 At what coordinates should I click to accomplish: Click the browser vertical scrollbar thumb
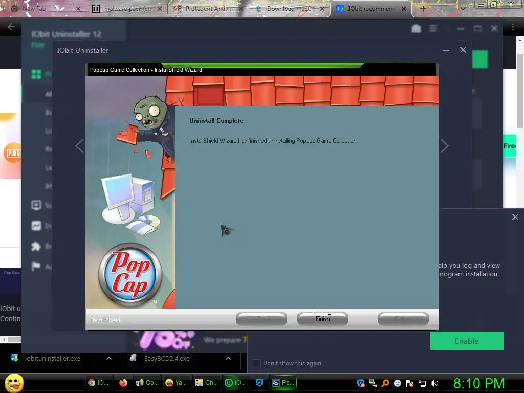520,90
